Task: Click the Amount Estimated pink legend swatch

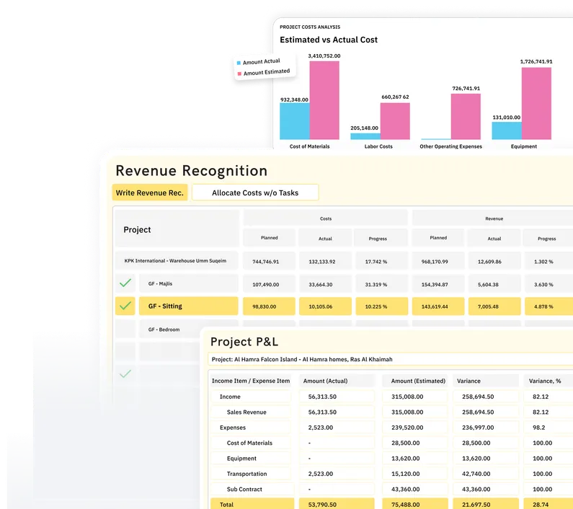Action: 239,74
